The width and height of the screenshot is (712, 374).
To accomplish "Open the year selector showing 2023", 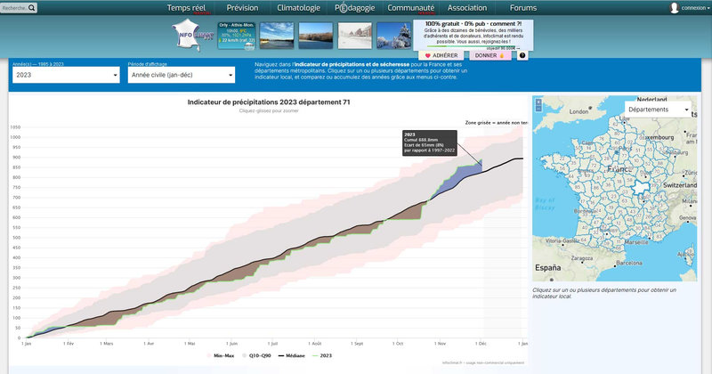I will click(66, 75).
